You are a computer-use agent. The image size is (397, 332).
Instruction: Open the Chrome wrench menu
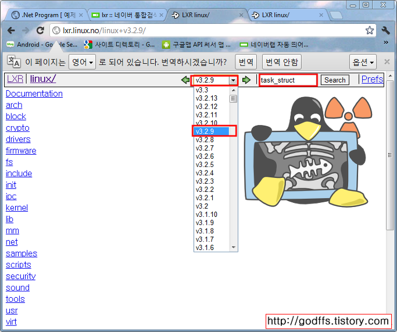coord(385,30)
